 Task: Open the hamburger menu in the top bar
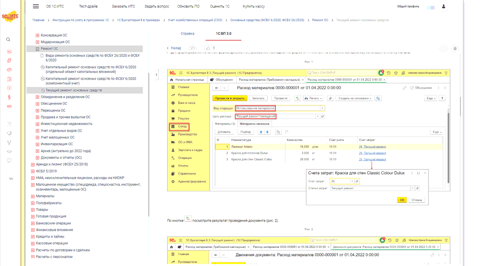click(x=36, y=6)
